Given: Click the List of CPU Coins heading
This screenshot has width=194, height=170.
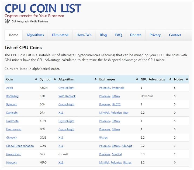Looking at the screenshot, I should pyautogui.click(x=23, y=48).
